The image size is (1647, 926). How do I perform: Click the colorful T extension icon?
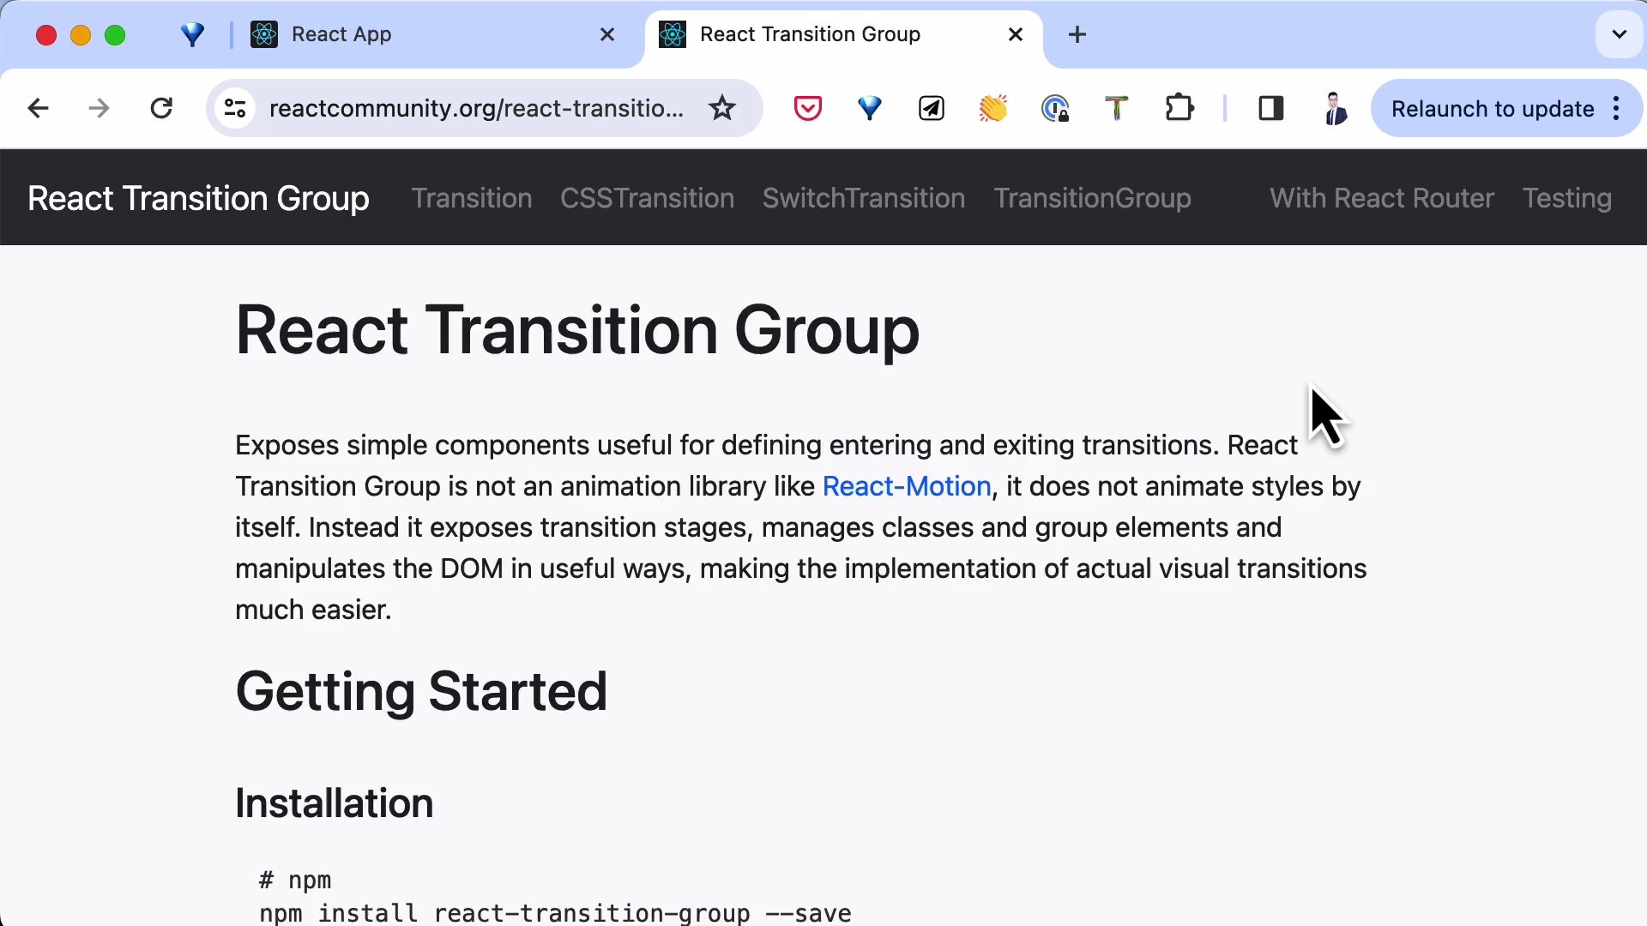tap(1116, 109)
